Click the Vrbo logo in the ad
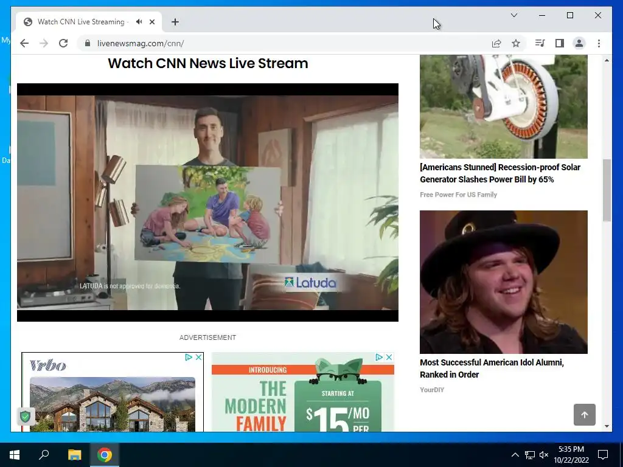This screenshot has width=623, height=467. point(48,365)
